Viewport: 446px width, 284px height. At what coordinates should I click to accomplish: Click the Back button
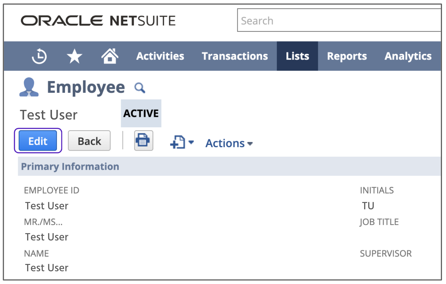(89, 141)
